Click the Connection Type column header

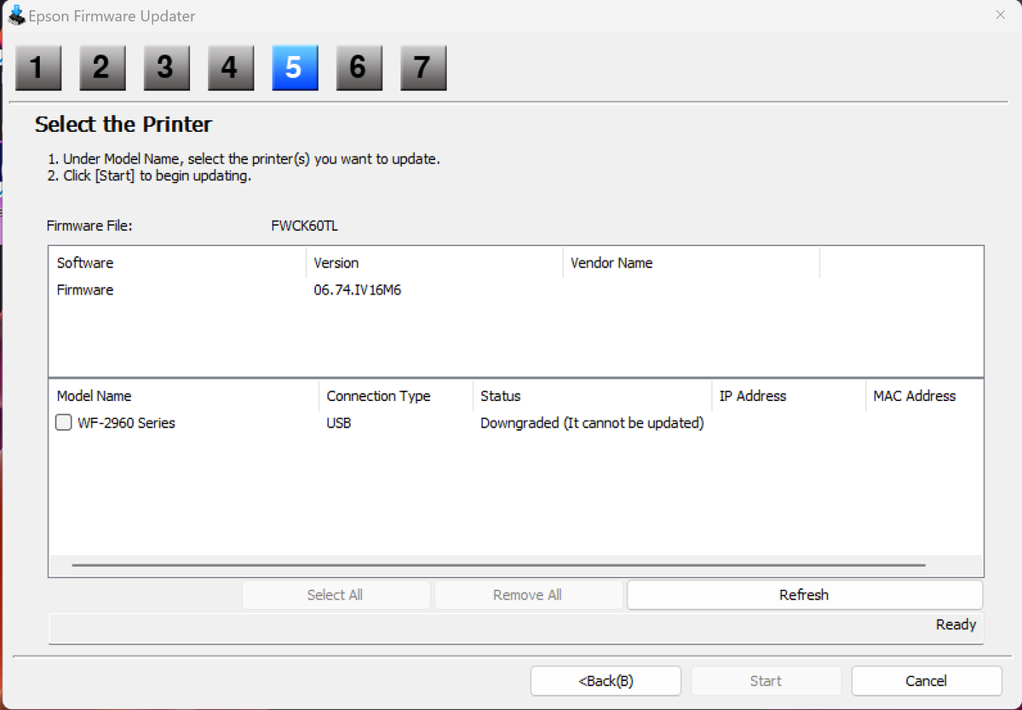pyautogui.click(x=378, y=396)
